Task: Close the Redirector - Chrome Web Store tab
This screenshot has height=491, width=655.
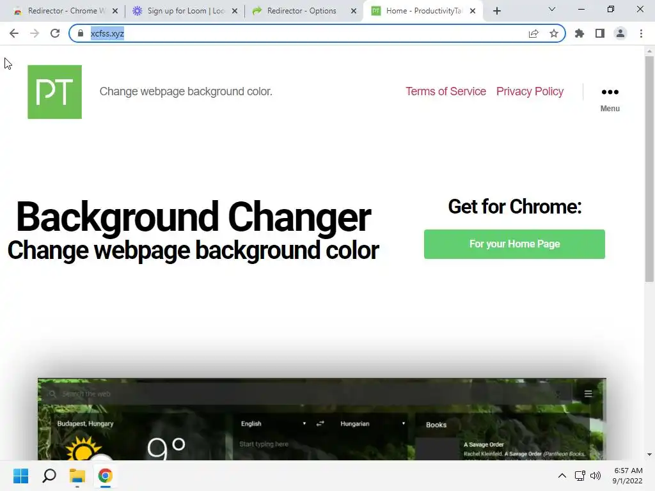Action: coord(115,11)
